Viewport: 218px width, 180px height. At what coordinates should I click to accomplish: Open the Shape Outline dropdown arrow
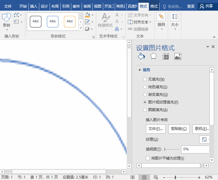pos(93,22)
